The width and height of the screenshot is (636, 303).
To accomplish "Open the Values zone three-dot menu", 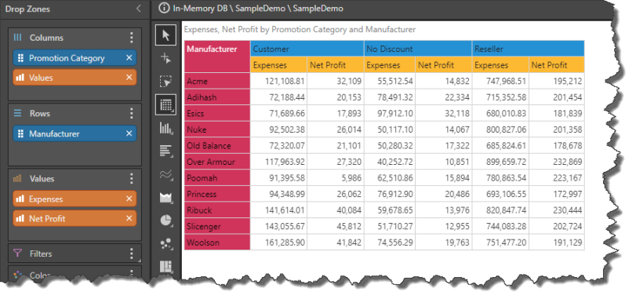I will click(x=131, y=179).
